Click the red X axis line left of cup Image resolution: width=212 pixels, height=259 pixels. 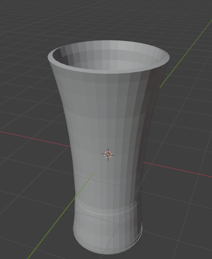(x=33, y=137)
